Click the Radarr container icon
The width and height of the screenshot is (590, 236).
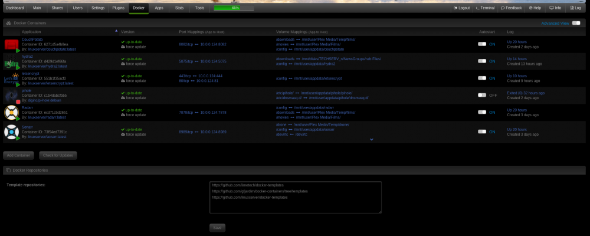[x=11, y=113]
